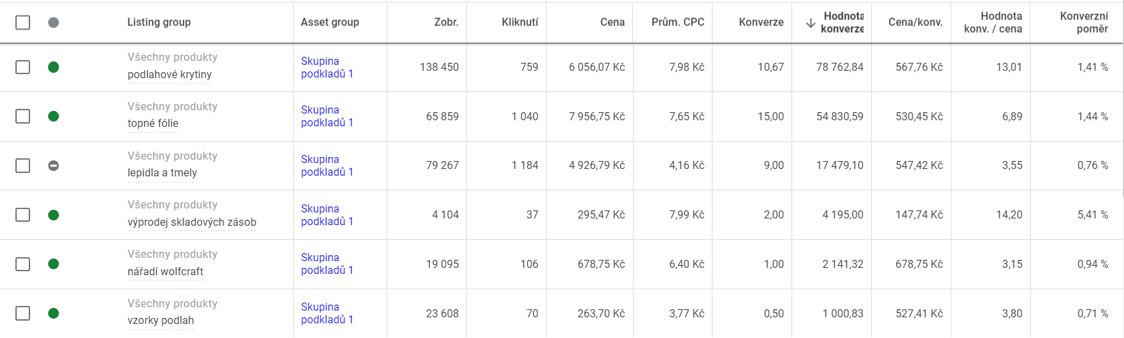This screenshot has width=1124, height=338.
Task: Click green status dot for vzorky podlah
Action: point(54,313)
